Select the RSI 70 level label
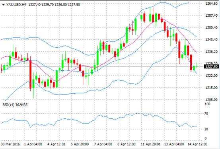The width and height of the screenshot is (220, 149). pyautogui.click(x=206, y=114)
